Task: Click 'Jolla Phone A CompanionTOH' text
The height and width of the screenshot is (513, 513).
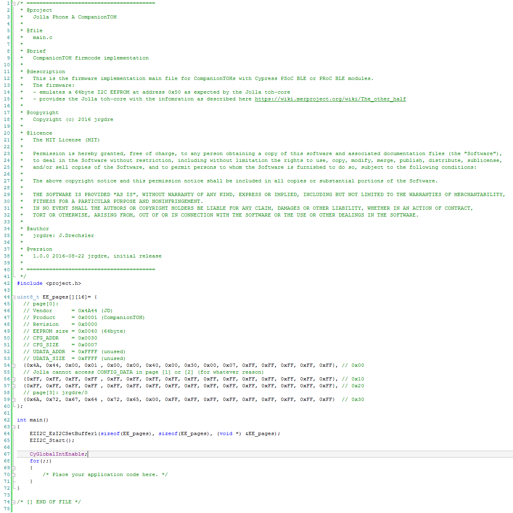Action: 75,17
